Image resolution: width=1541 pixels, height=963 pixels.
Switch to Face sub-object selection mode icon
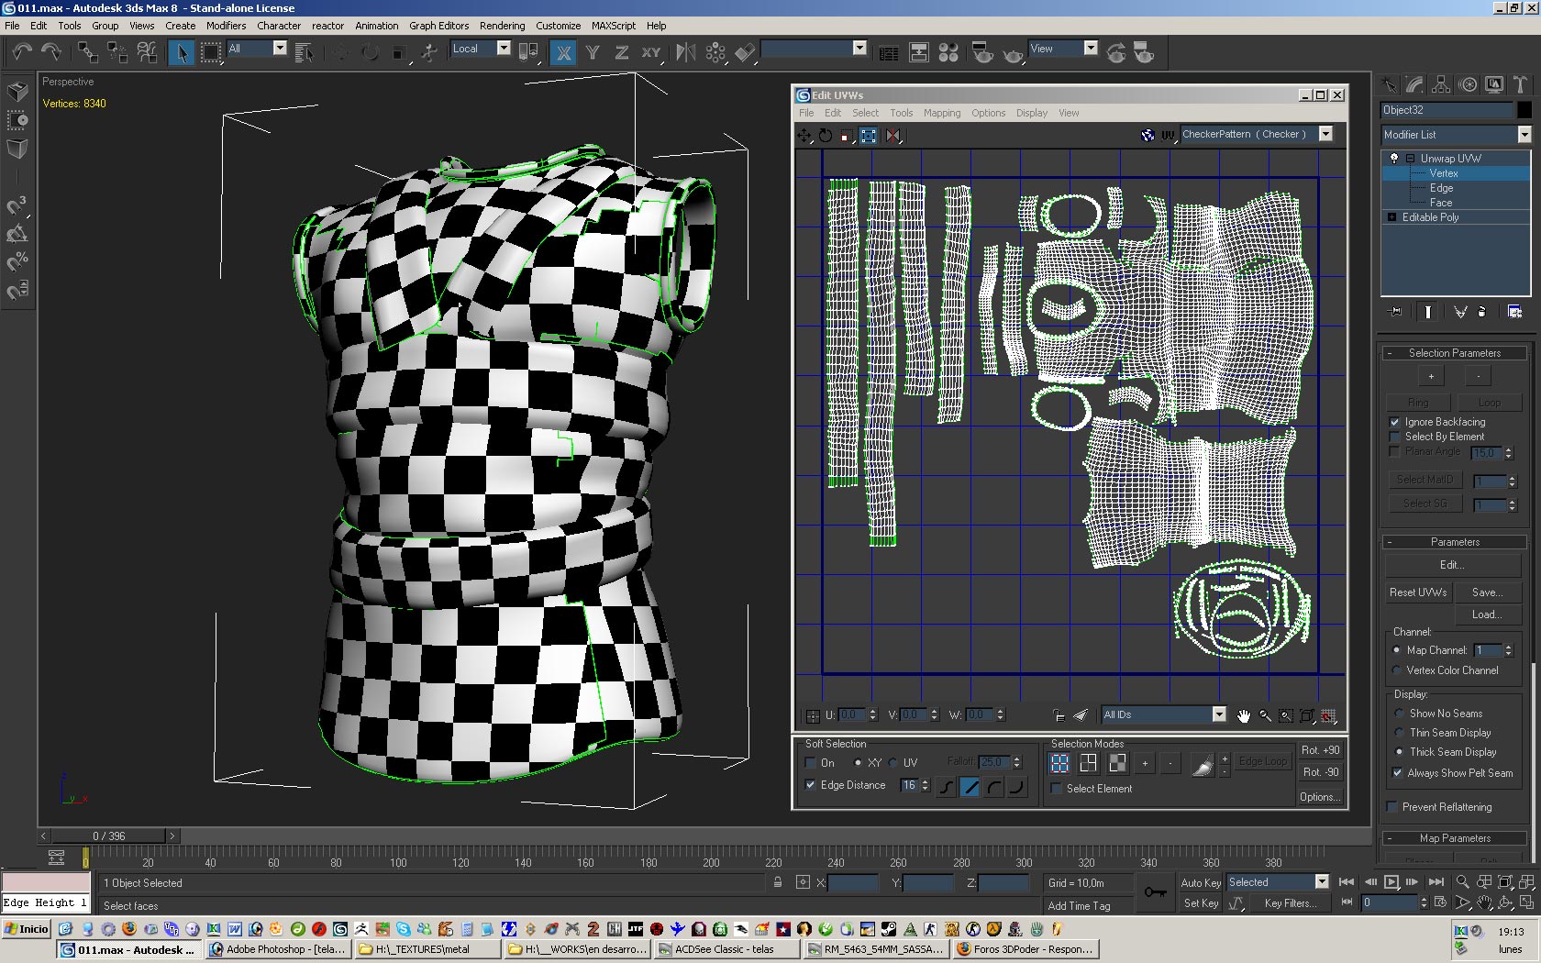coord(1117,763)
